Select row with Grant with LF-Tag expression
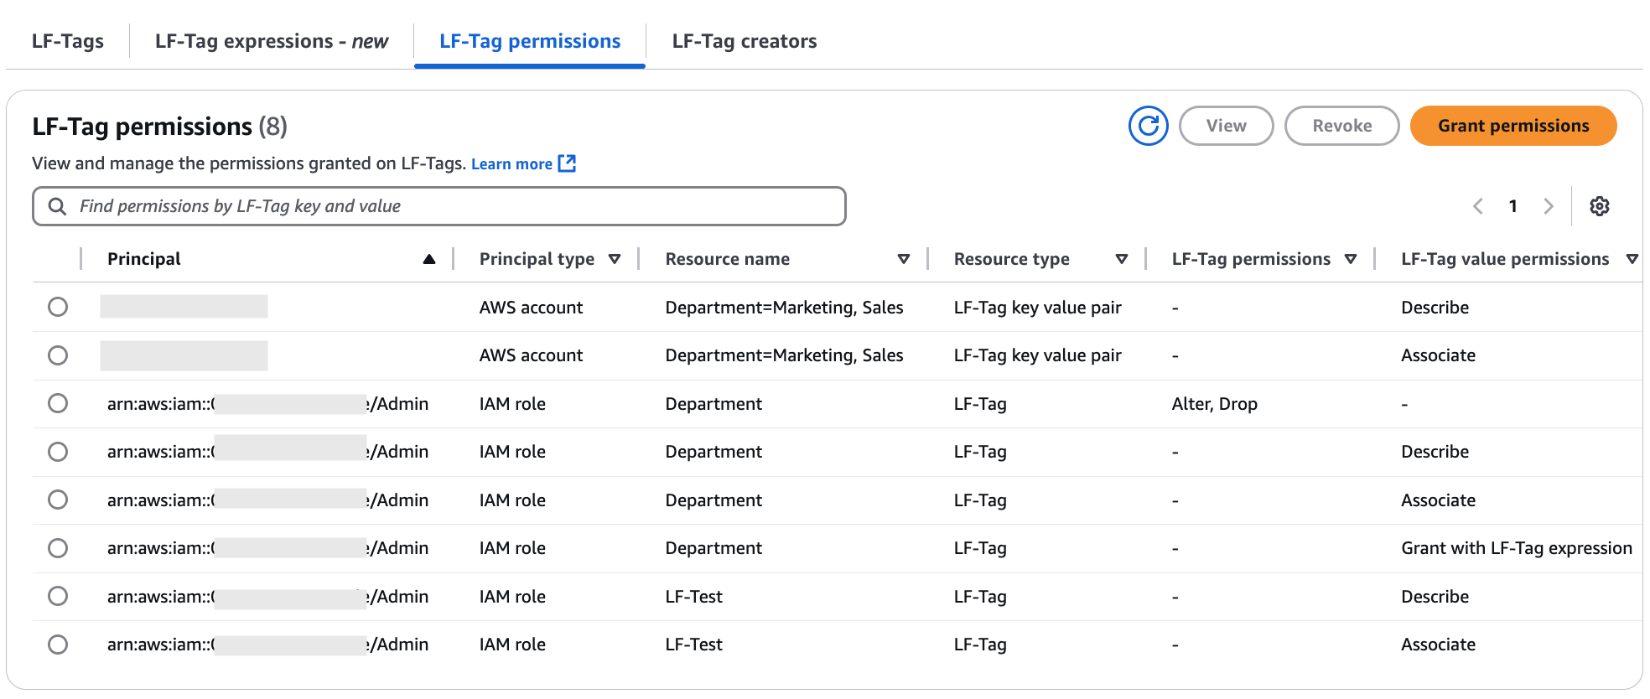 click(x=58, y=548)
